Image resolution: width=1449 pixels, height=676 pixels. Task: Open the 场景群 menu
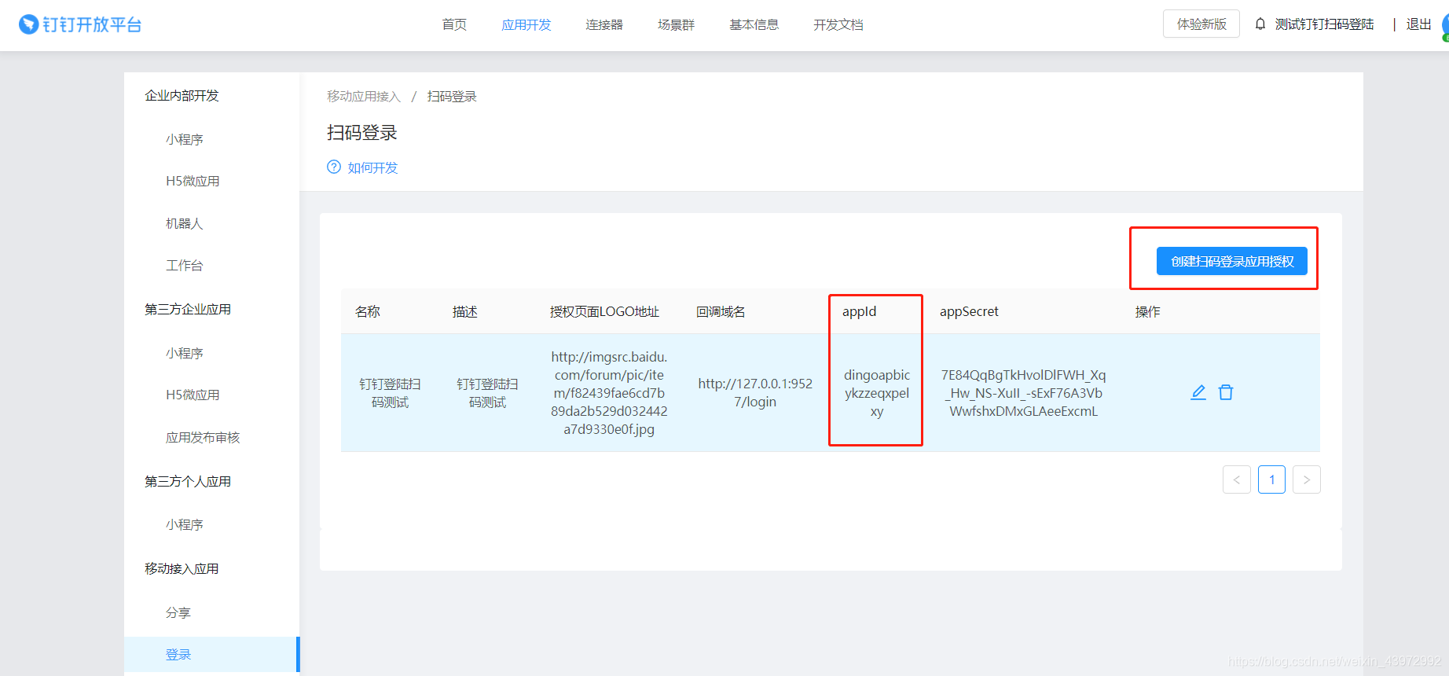[677, 25]
